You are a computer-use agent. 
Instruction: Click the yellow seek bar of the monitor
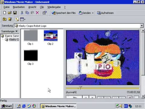[x=103, y=88]
